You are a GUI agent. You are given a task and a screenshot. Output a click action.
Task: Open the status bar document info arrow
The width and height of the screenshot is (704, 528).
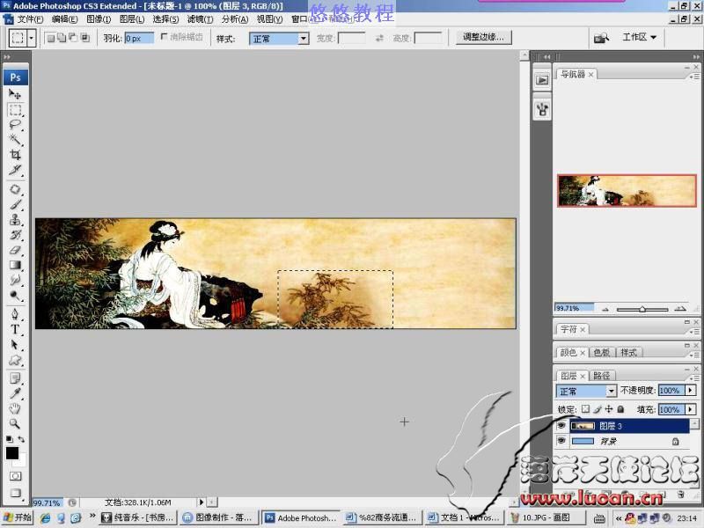tap(202, 502)
